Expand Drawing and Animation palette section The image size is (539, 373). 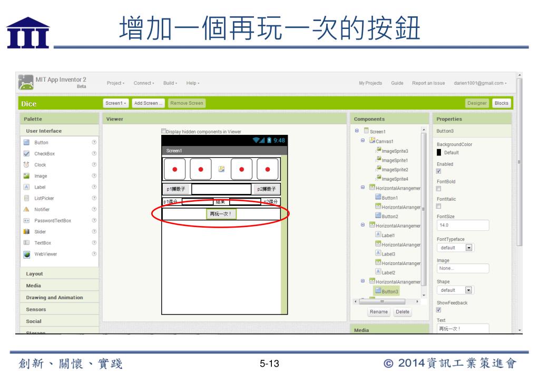click(60, 297)
